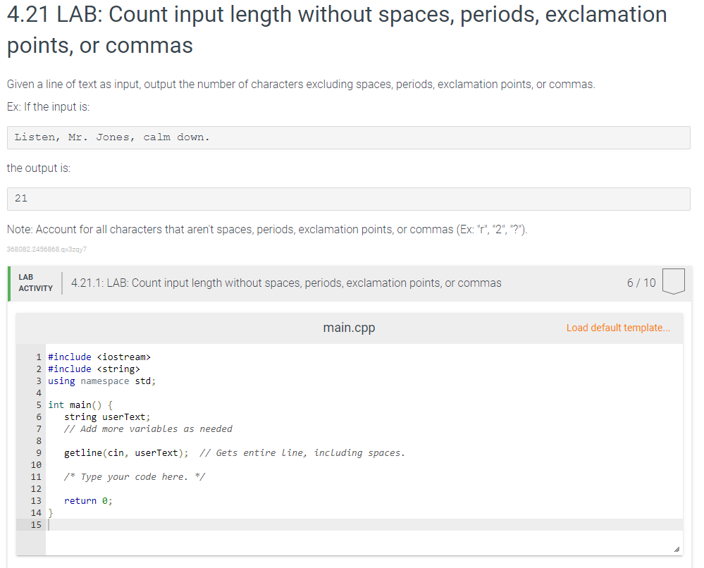The width and height of the screenshot is (704, 568).
Task: Click the main.cpp file title
Action: click(x=349, y=328)
